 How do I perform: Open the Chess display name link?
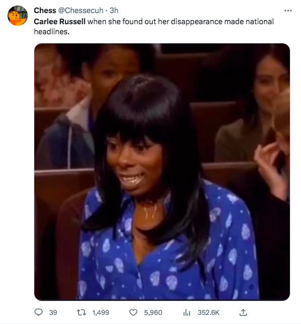(45, 10)
